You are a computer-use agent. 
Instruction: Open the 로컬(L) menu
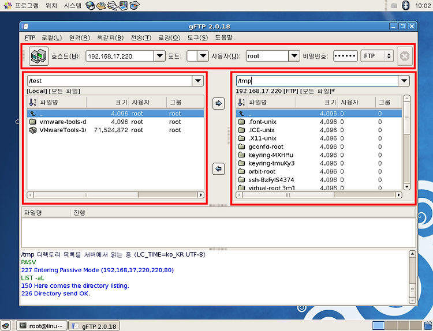51,37
